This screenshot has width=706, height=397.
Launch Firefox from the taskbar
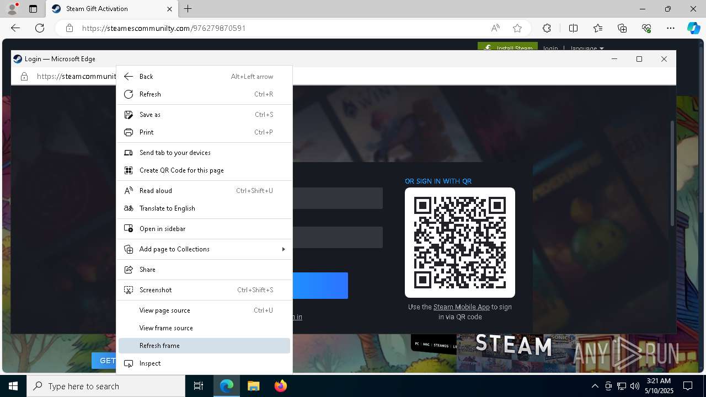click(x=280, y=386)
